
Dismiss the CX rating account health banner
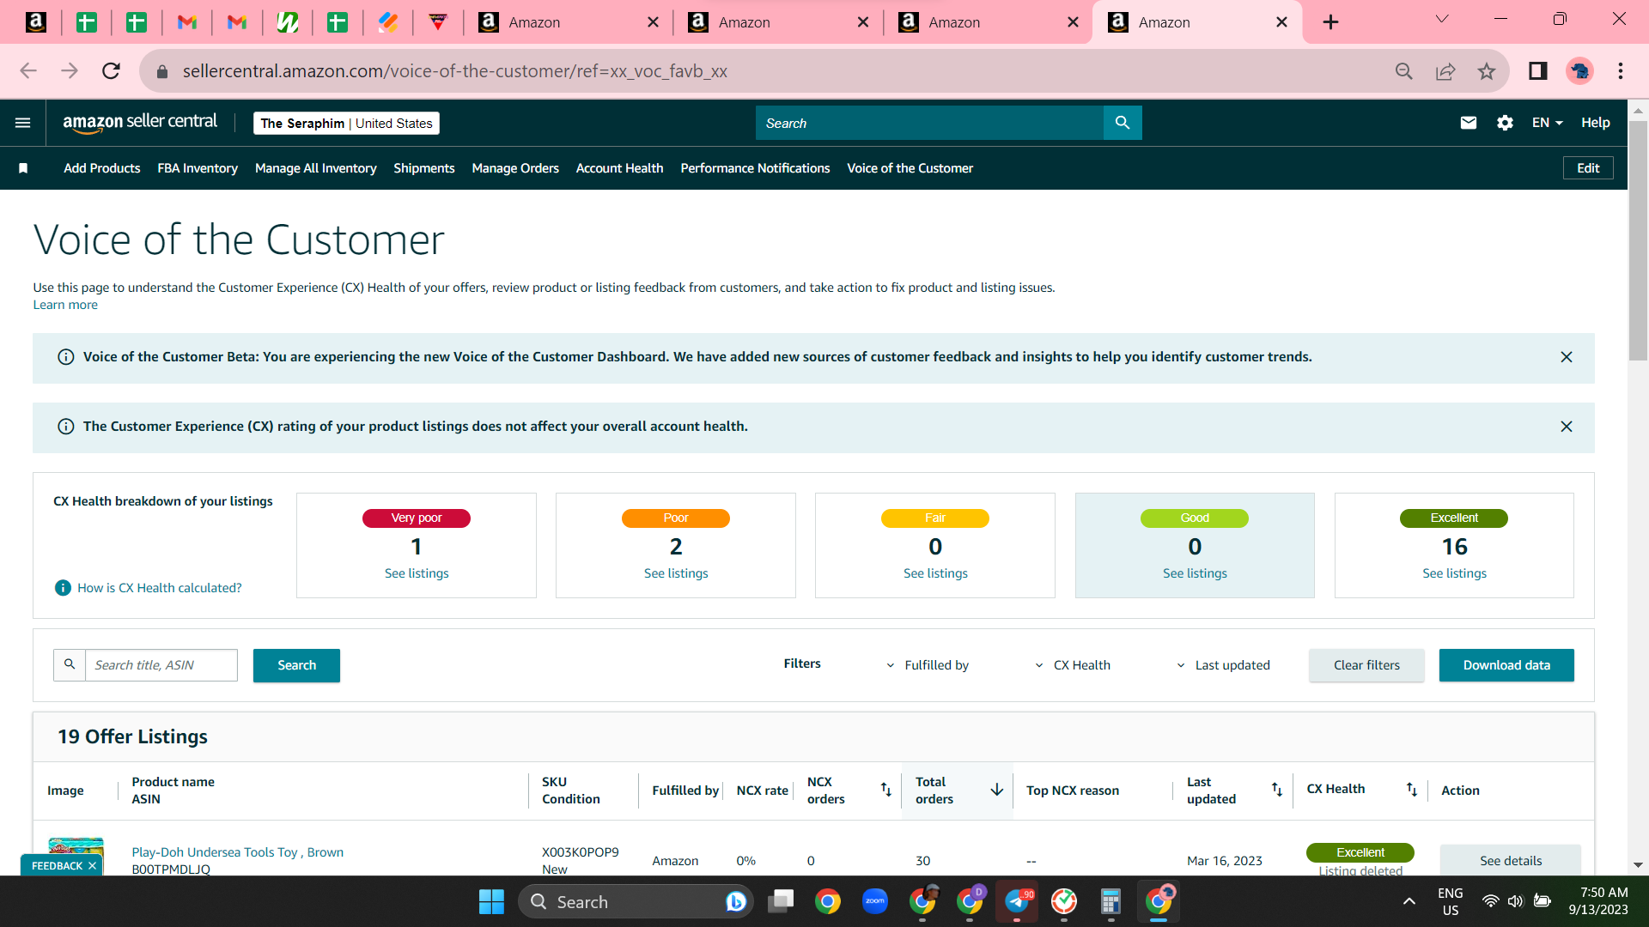(x=1567, y=427)
